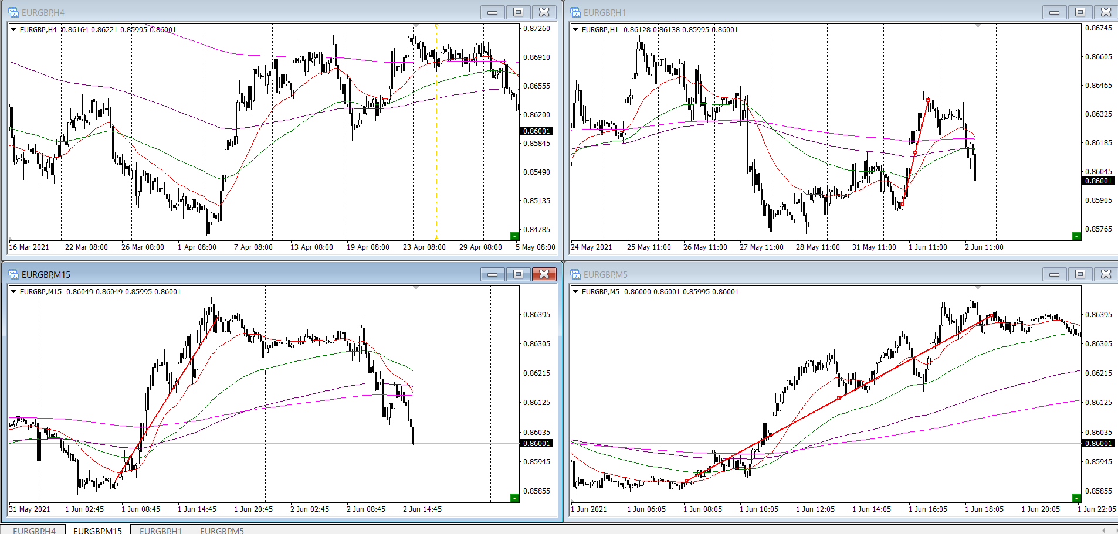Close the EURGBP,H4 chart window
Viewport: 1118px width, 534px height.
point(544,12)
